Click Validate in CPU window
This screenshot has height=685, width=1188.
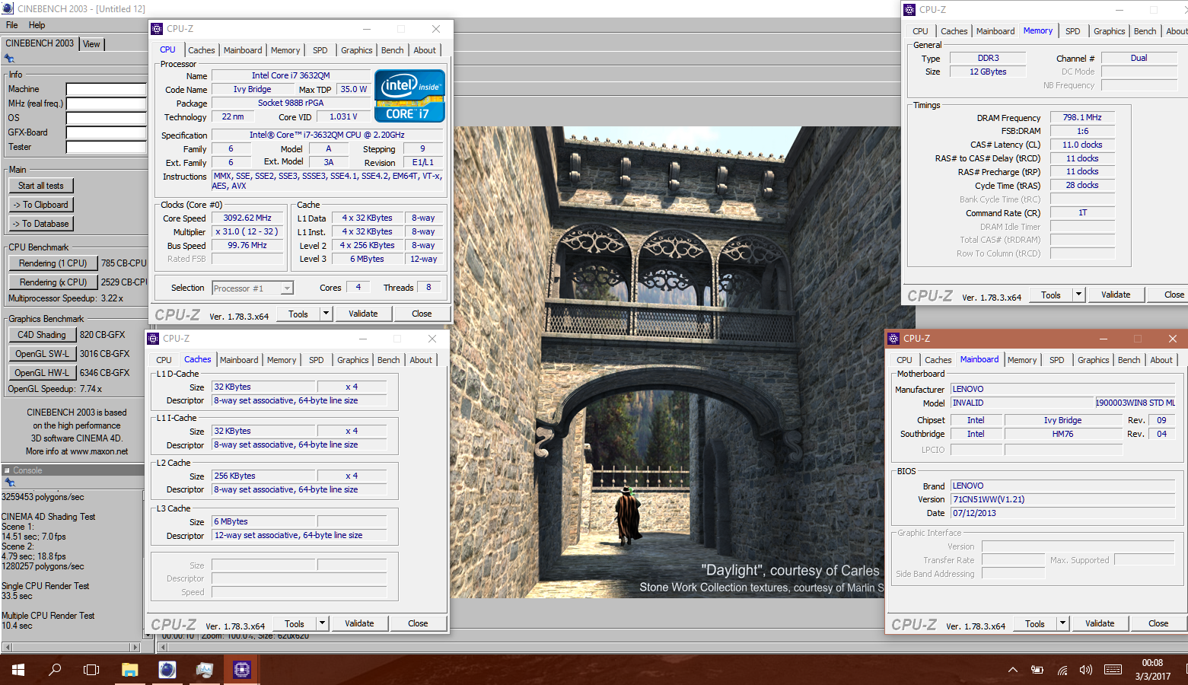(363, 314)
